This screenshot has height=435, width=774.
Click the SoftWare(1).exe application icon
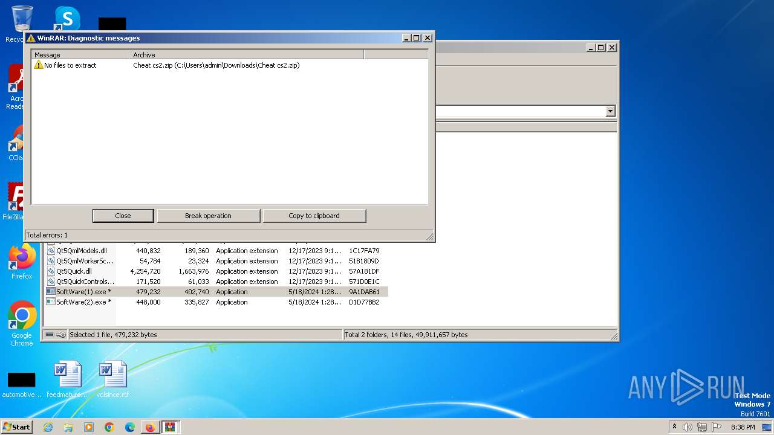click(x=51, y=292)
